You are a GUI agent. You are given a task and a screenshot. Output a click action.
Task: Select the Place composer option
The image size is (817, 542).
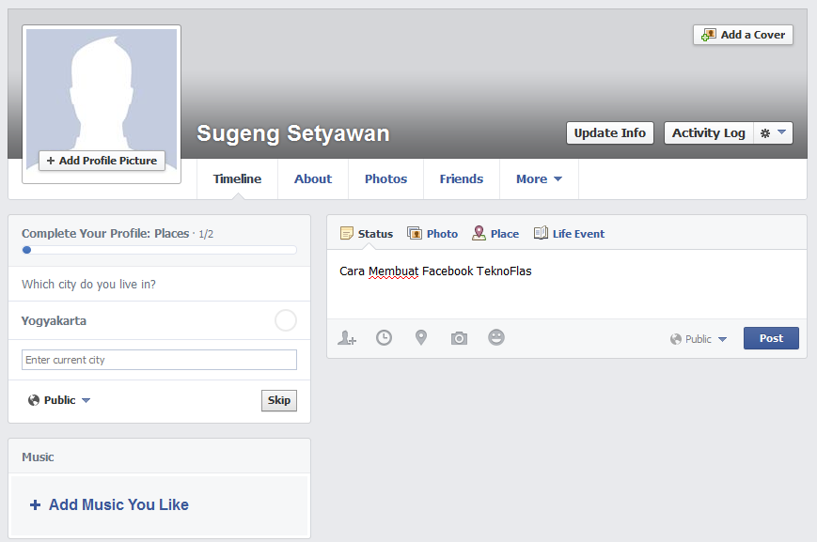tap(495, 234)
